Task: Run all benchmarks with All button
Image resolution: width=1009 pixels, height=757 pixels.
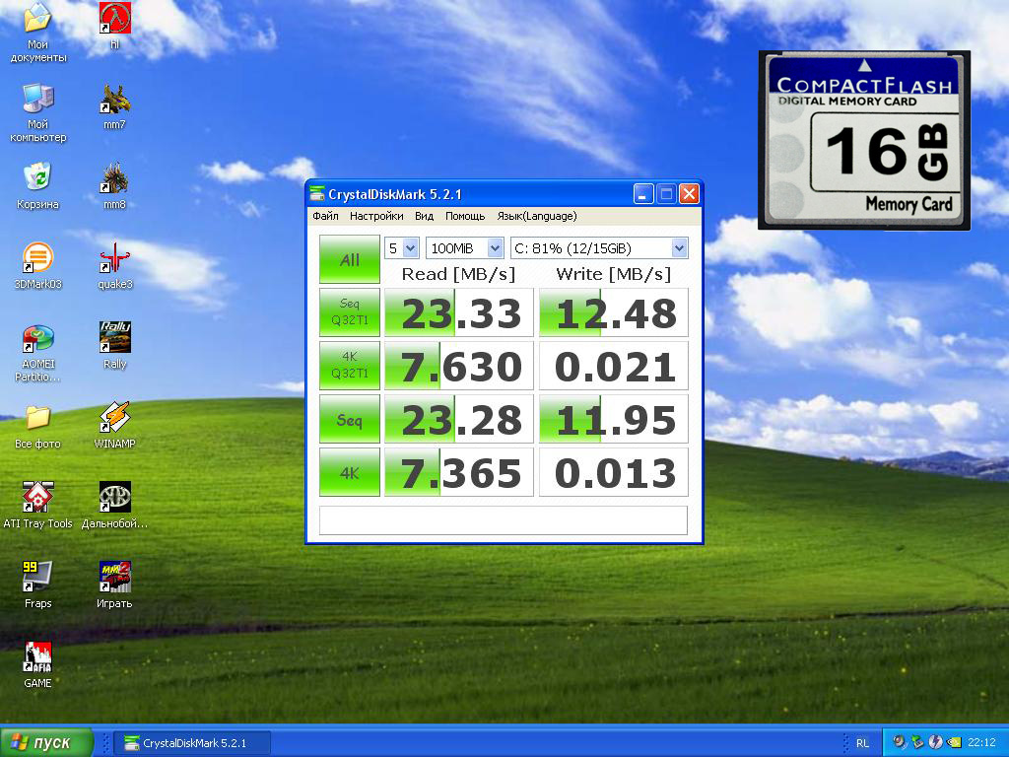Action: point(349,260)
